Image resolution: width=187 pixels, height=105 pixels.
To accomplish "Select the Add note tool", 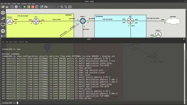I will click(x=42, y=7).
